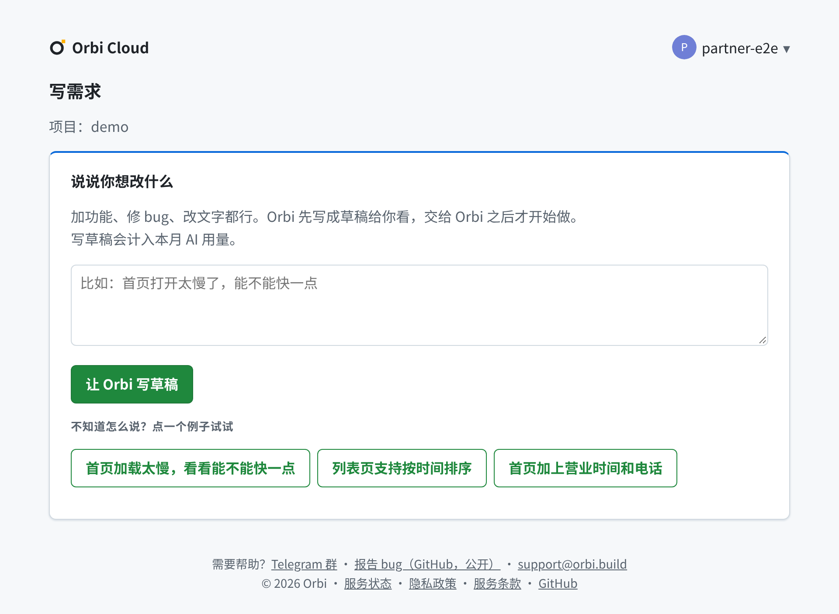This screenshot has width=839, height=614.
Task: Click the 不知道怎么说？点一个例子试试 hint
Action: pos(152,426)
